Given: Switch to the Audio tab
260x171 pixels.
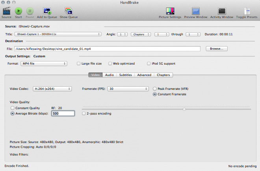Looking at the screenshot, I should pos(110,75).
